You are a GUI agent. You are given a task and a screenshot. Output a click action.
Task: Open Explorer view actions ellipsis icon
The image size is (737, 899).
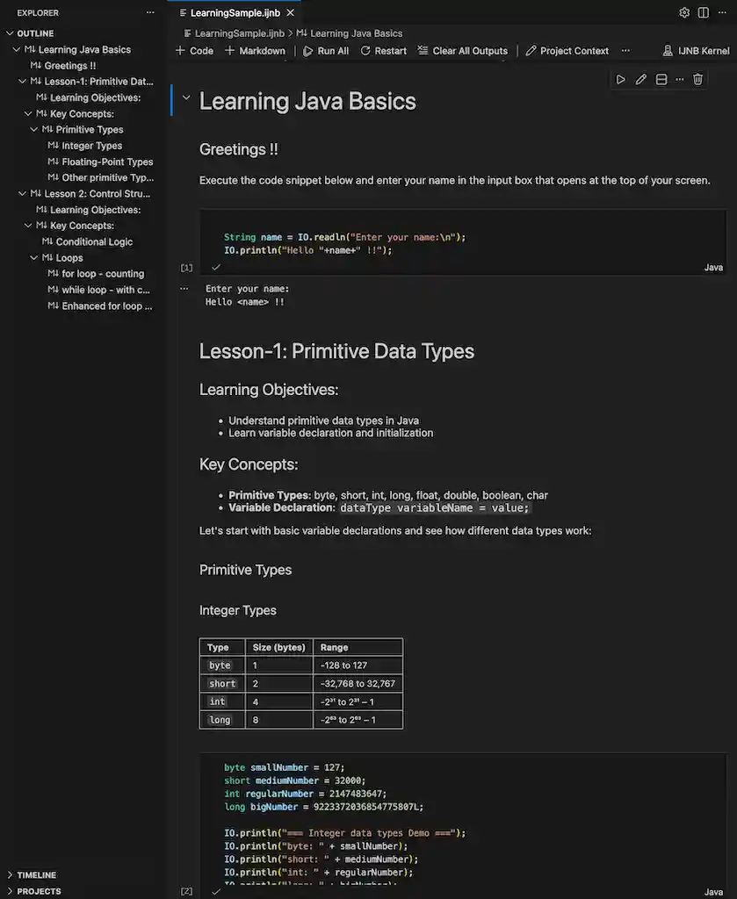pyautogui.click(x=149, y=12)
